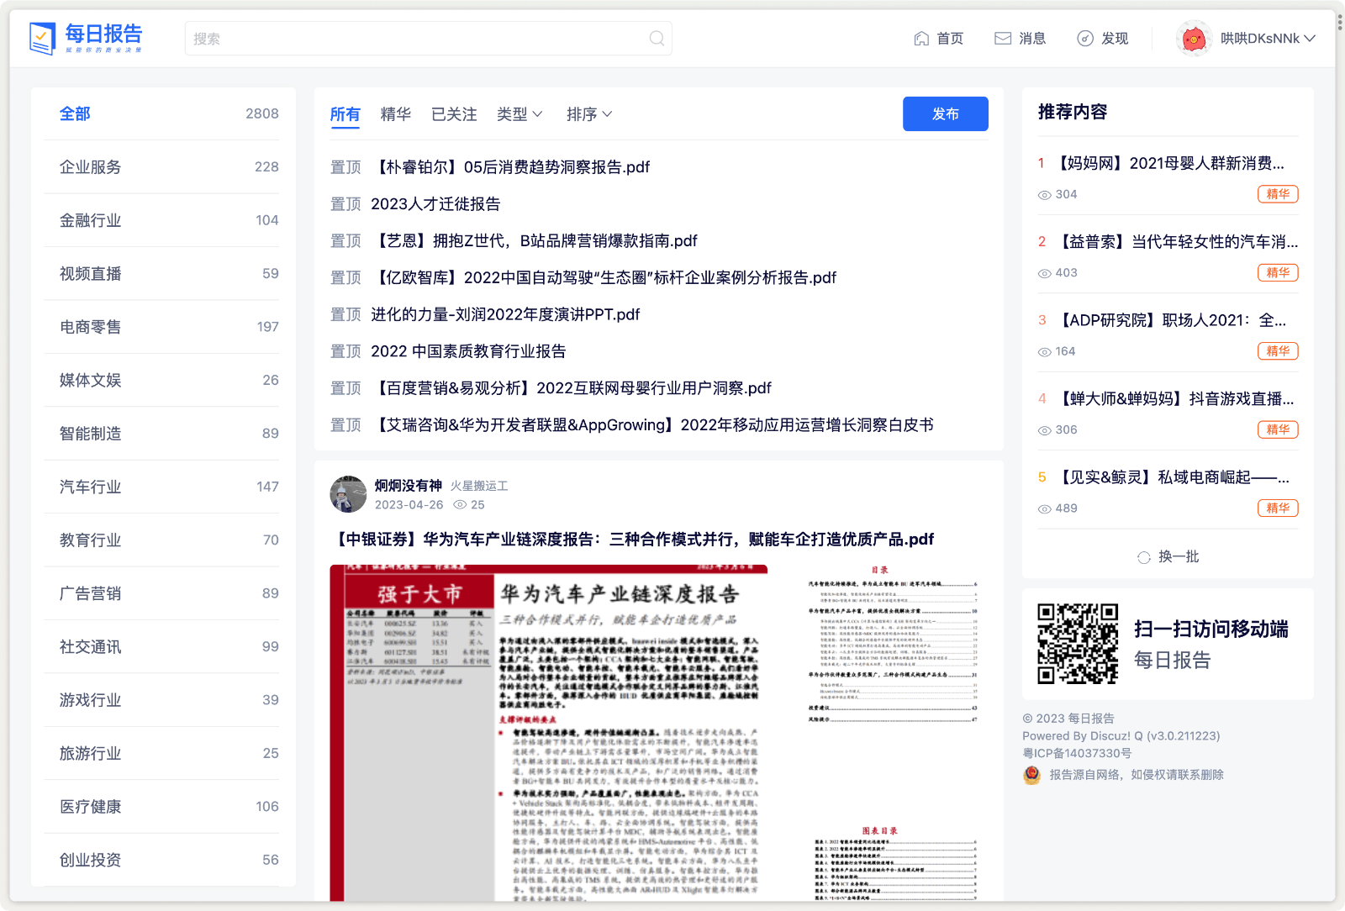The height and width of the screenshot is (911, 1345).
Task: Open the 排序 dropdown
Action: [x=589, y=114]
